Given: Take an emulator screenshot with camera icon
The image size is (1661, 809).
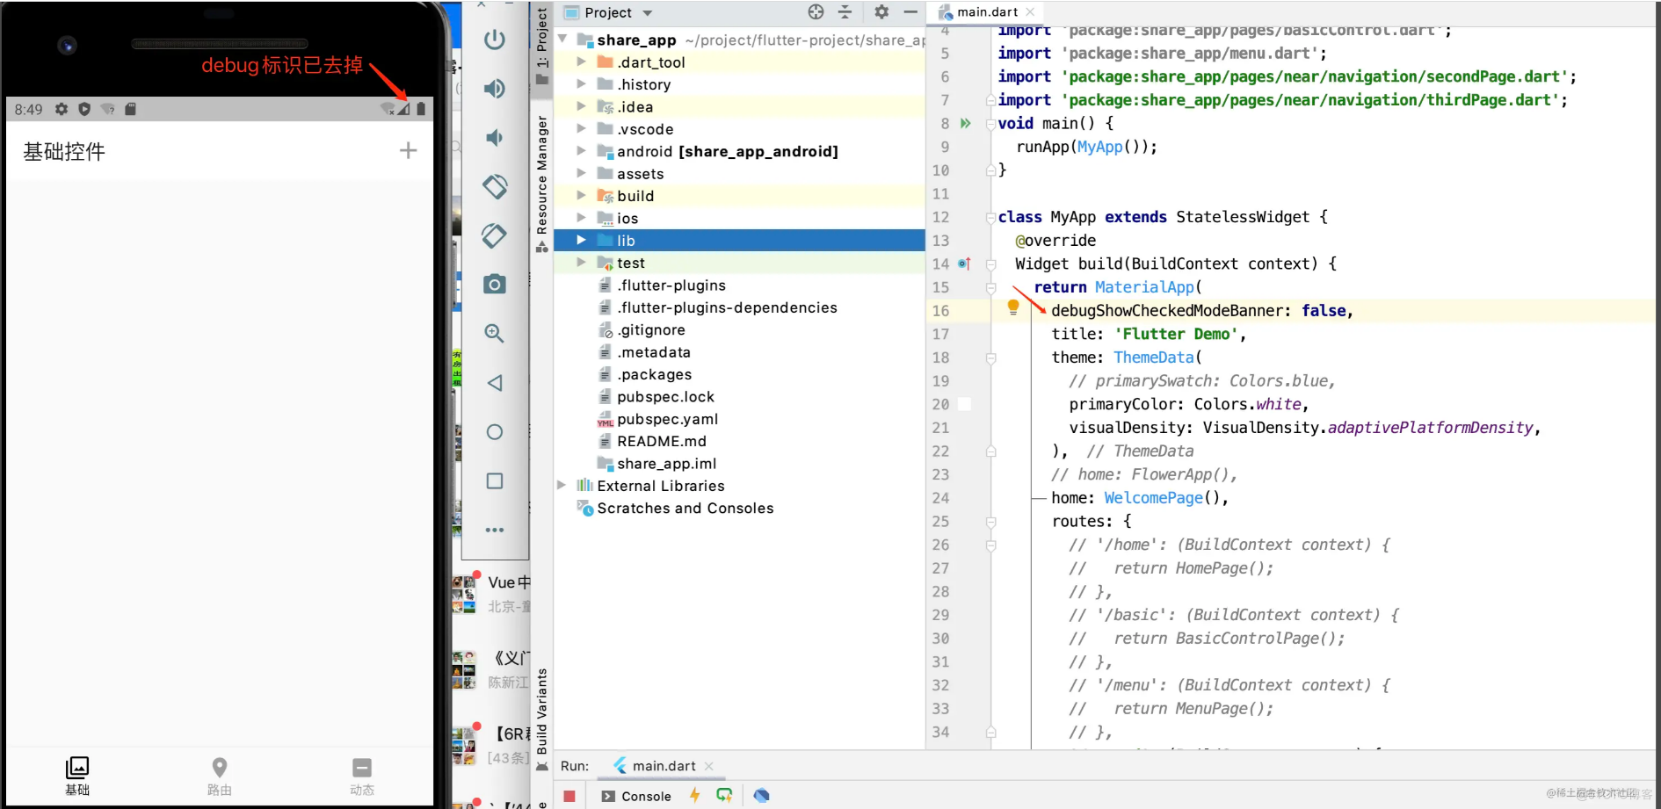Looking at the screenshot, I should click(495, 284).
